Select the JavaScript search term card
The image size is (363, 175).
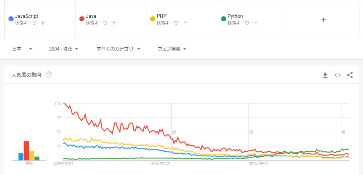(x=40, y=19)
